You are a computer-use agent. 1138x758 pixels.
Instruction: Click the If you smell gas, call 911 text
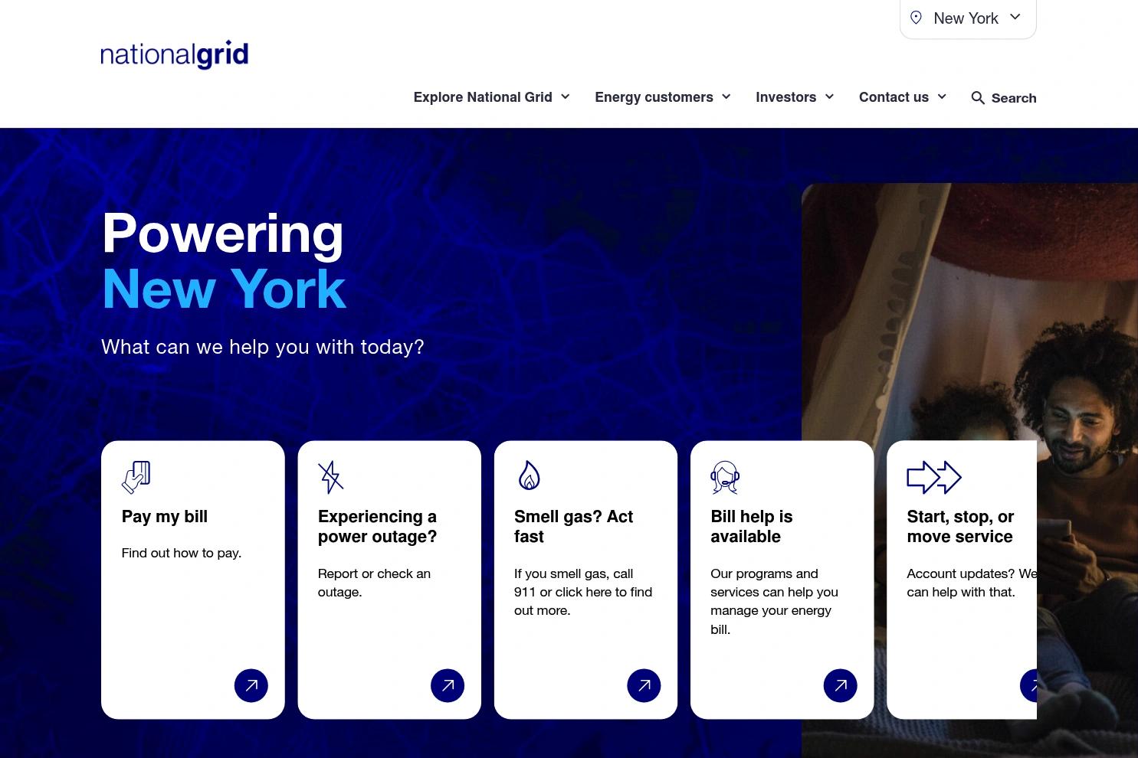pos(583,592)
